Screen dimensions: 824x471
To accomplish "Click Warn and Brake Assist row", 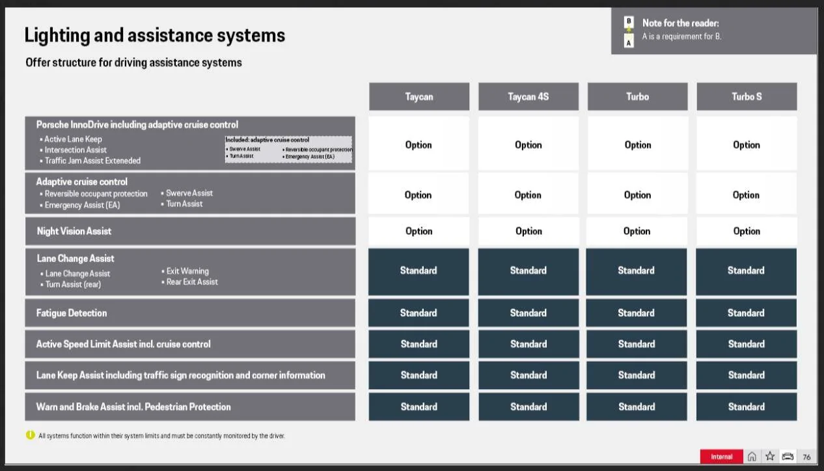I will click(x=190, y=407).
